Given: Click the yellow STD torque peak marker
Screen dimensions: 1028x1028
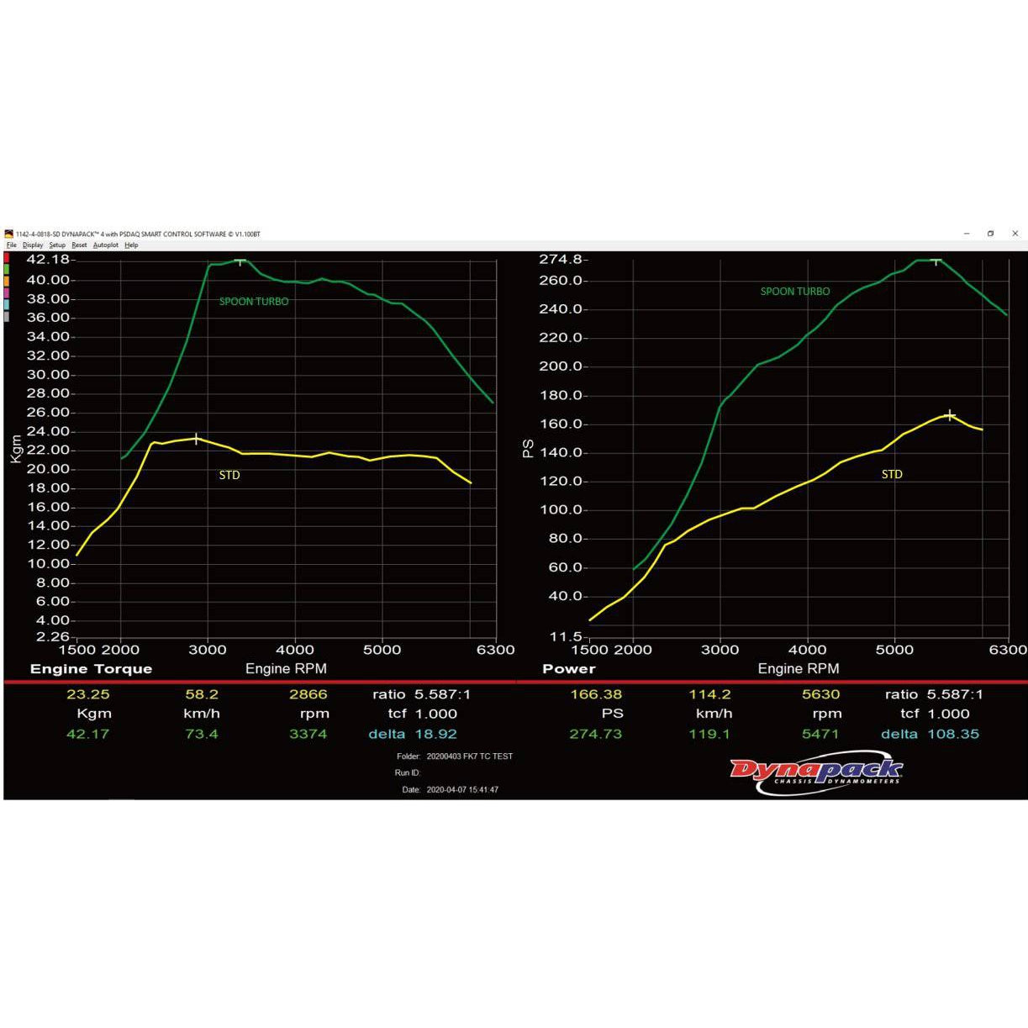Looking at the screenshot, I should pos(196,439).
